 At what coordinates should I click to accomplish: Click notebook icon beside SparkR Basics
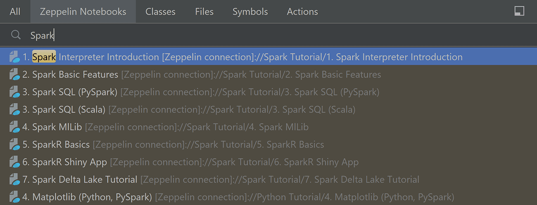point(14,145)
